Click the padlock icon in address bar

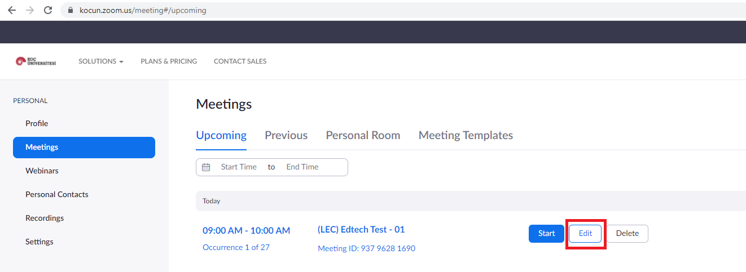tap(71, 10)
